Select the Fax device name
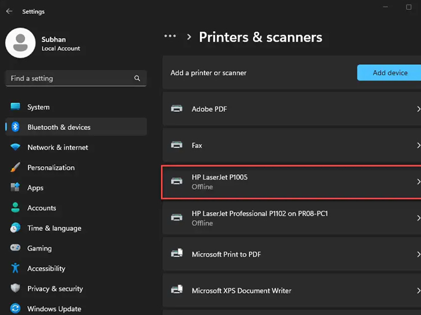421x315 pixels. [197, 145]
